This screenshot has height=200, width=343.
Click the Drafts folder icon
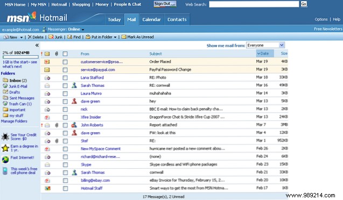click(x=5, y=92)
